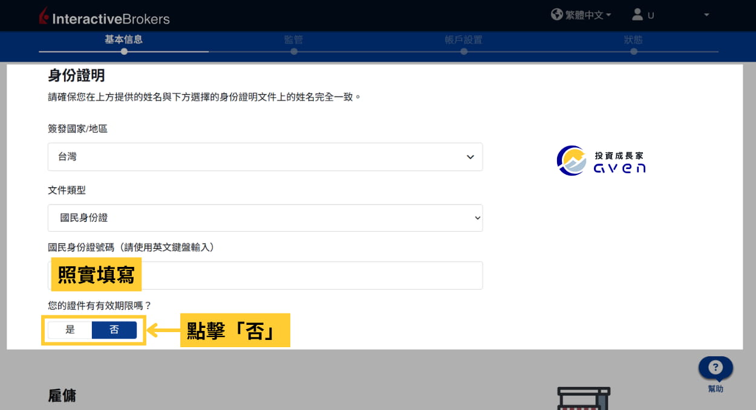Screen dimensions: 756x410
Task: Go to the 基本信息 step tab
Action: (x=123, y=40)
